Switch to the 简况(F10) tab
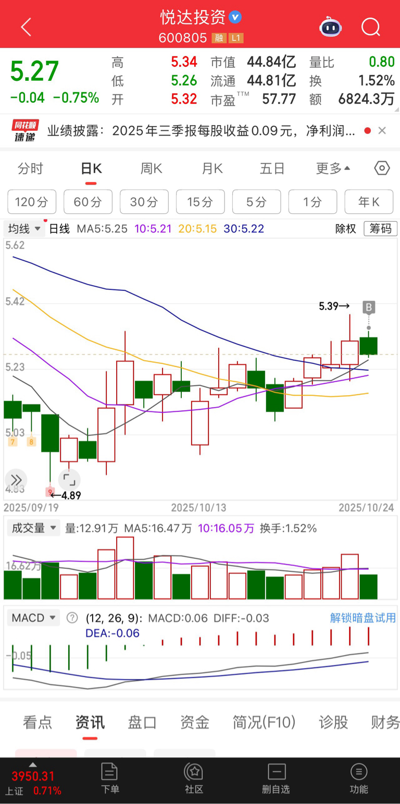The image size is (400, 804). 264,722
